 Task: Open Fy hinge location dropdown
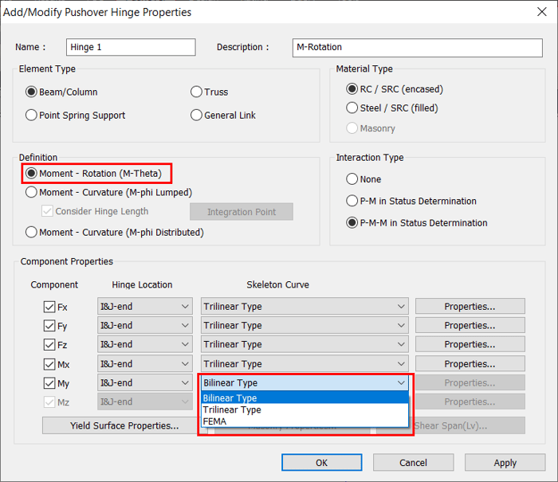tap(145, 325)
